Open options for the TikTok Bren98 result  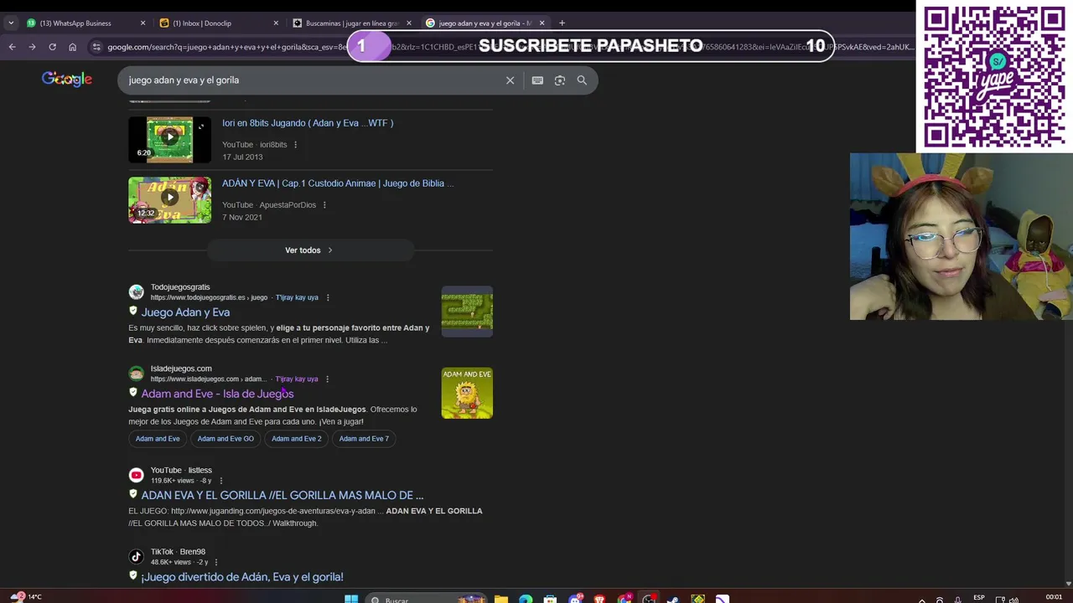click(x=216, y=562)
